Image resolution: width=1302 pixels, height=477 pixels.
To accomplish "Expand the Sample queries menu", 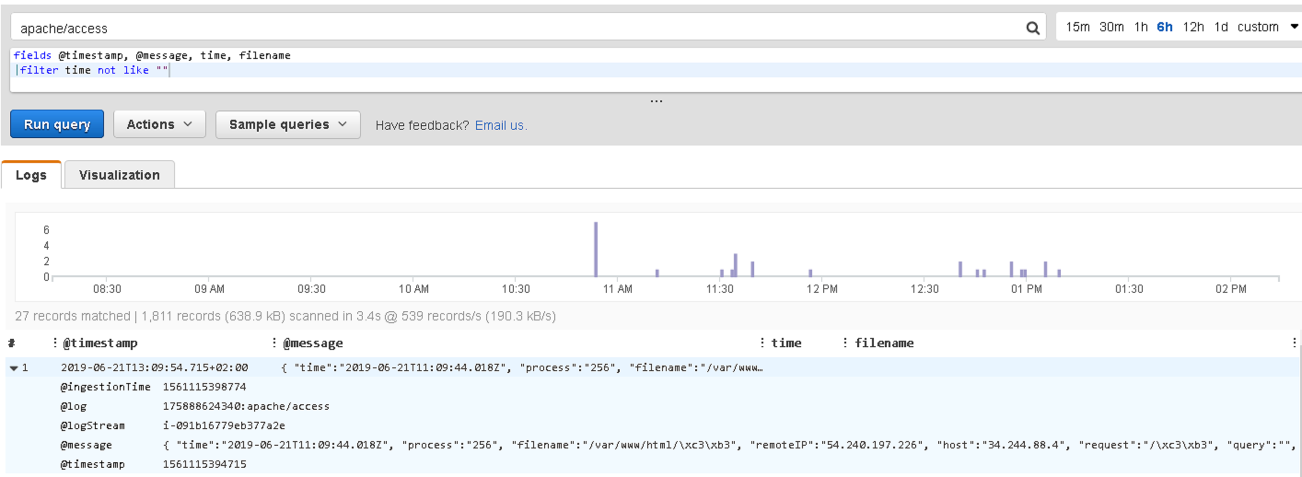I will coord(288,124).
